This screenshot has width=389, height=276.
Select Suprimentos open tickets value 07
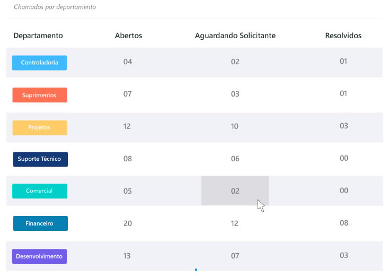128,94
